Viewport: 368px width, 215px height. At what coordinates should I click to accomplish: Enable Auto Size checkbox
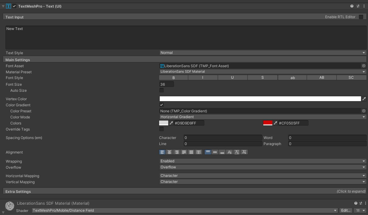pyautogui.click(x=162, y=90)
